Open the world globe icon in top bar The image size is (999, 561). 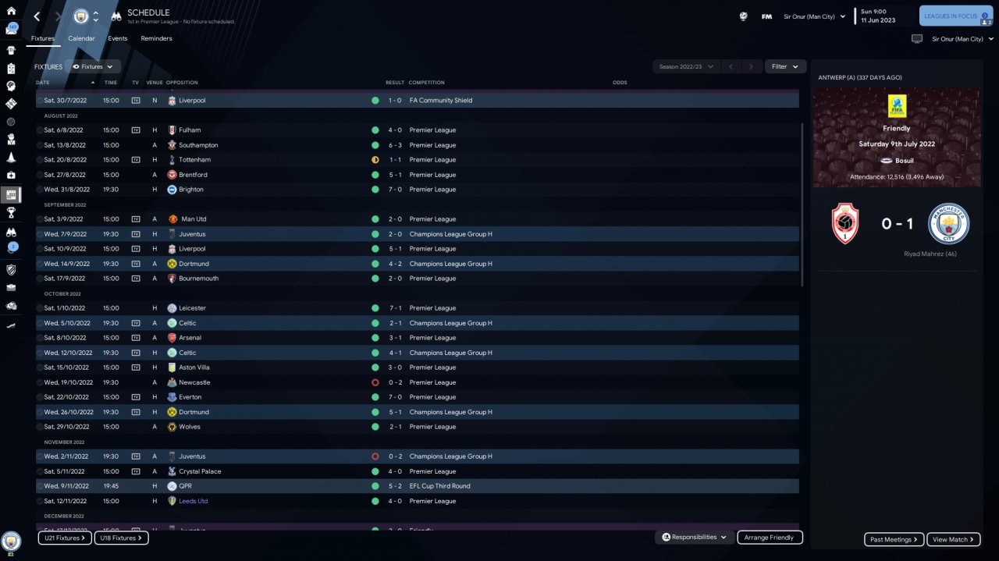[743, 16]
